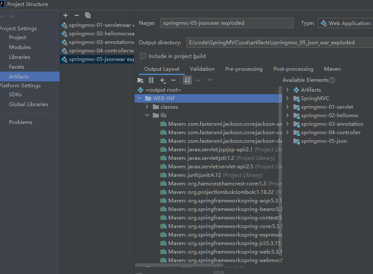Expand springmvc-04-controller available element
Viewport: 373px width, 274px height.
pyautogui.click(x=287, y=133)
